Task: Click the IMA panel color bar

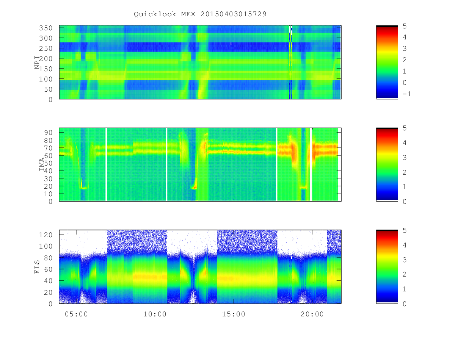Action: [387, 164]
